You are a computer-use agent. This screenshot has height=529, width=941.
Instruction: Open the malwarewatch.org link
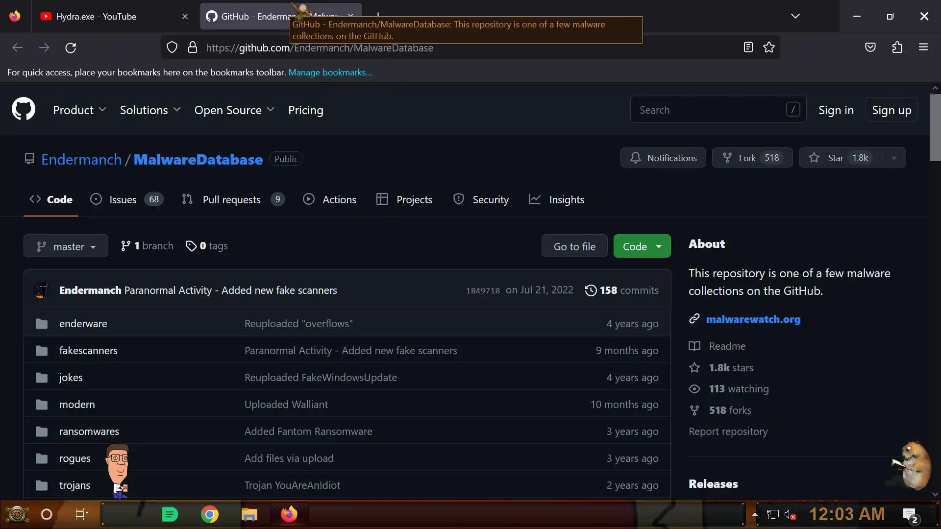(753, 319)
